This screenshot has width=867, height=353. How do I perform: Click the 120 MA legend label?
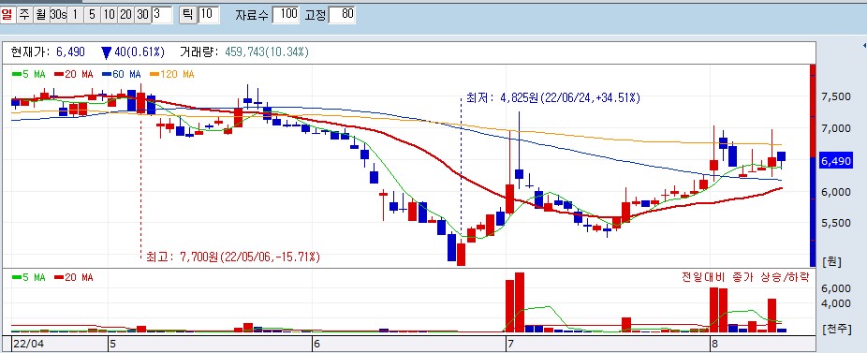click(172, 74)
